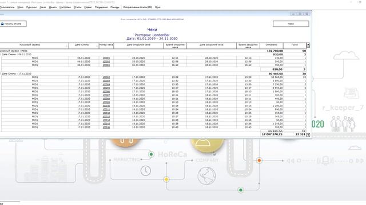Click opening time '13:28' cell
This screenshot has height=205, width=366.
pyautogui.click(x=175, y=77)
